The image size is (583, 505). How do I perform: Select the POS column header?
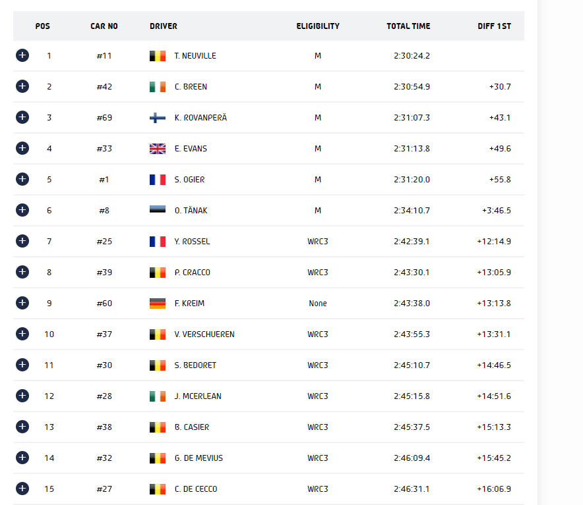(x=42, y=26)
